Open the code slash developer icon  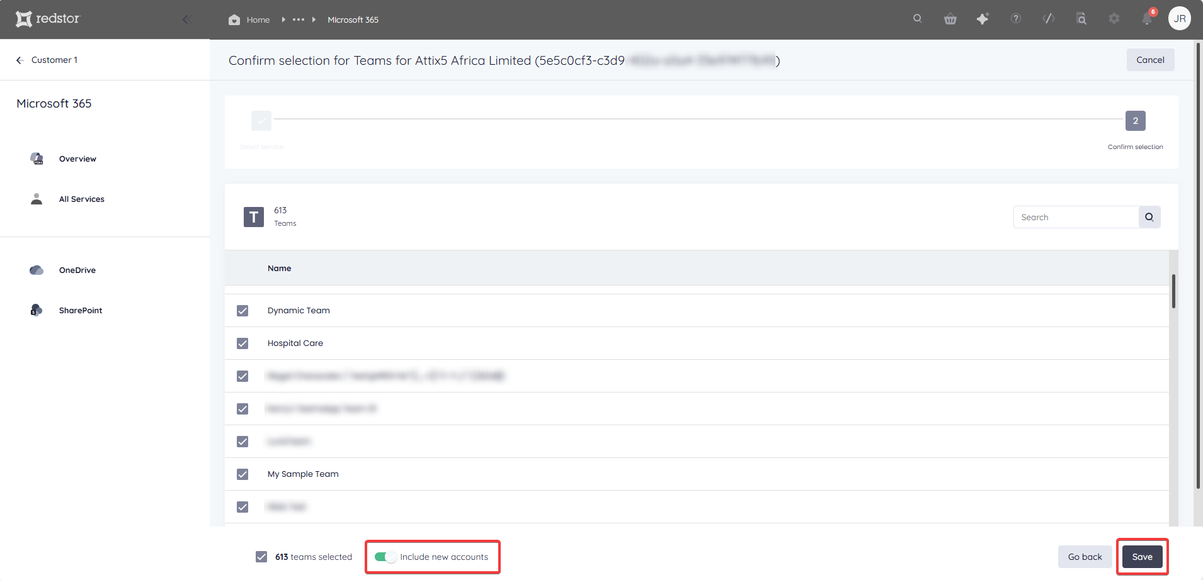1048,19
